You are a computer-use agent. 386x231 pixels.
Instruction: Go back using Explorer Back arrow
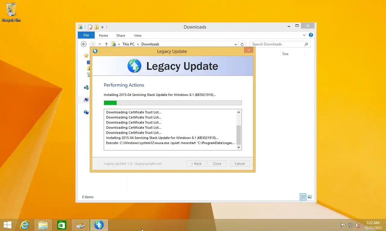point(84,44)
